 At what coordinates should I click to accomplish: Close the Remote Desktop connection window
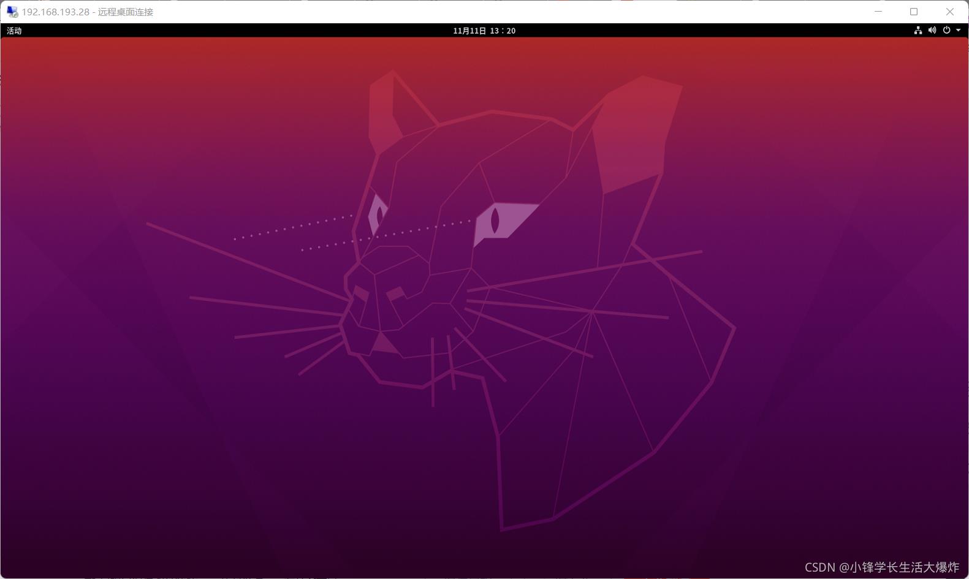(950, 12)
